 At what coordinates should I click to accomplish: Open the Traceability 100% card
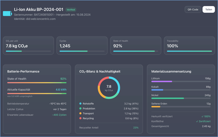(x=189, y=46)
